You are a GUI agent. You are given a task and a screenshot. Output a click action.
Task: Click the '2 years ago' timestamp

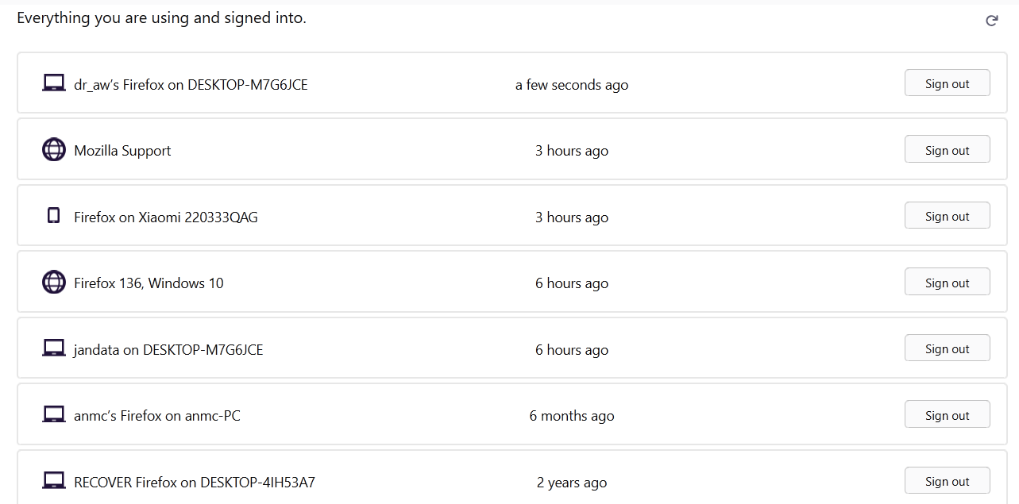pos(572,483)
